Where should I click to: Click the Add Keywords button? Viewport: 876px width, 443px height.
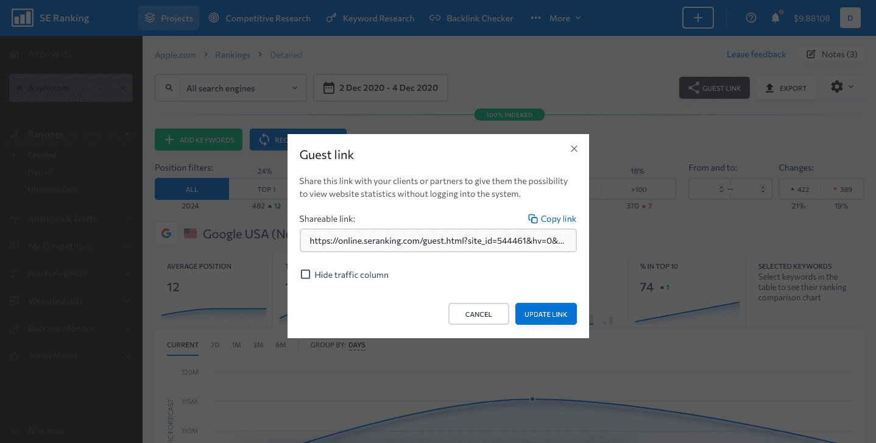click(x=199, y=140)
